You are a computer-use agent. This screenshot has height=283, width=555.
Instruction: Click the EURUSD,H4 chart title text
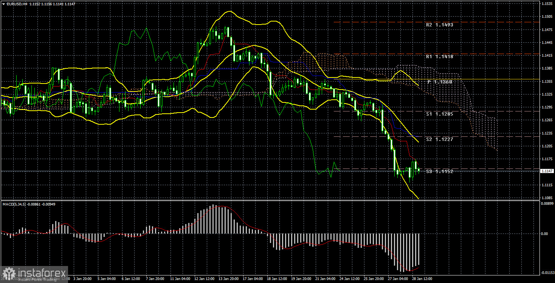coord(17,4)
